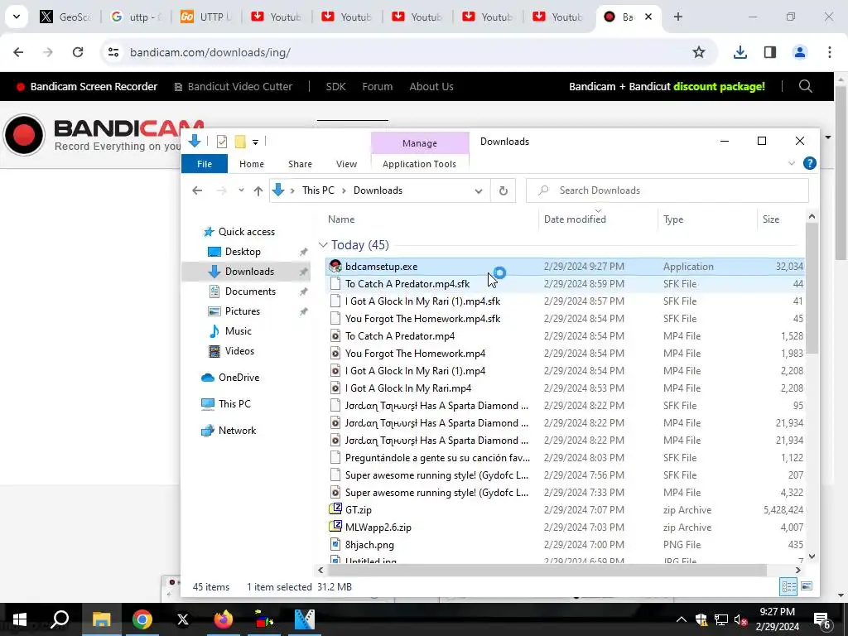The height and width of the screenshot is (636, 848).
Task: Select To Catch A Predator.mp4 file
Action: click(400, 336)
